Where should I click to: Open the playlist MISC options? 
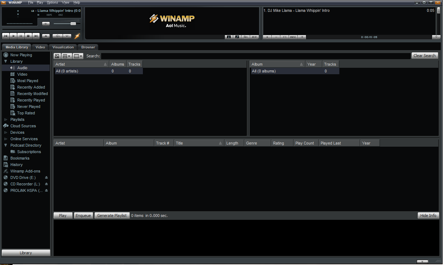pyautogui.click(x=293, y=37)
